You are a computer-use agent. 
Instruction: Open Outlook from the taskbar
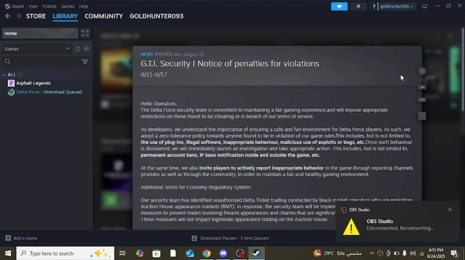[190, 253]
